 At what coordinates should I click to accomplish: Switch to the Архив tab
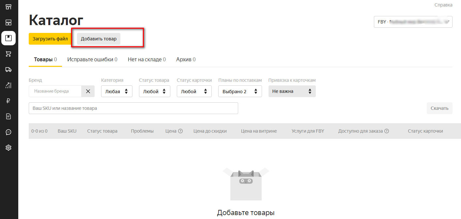pos(186,59)
